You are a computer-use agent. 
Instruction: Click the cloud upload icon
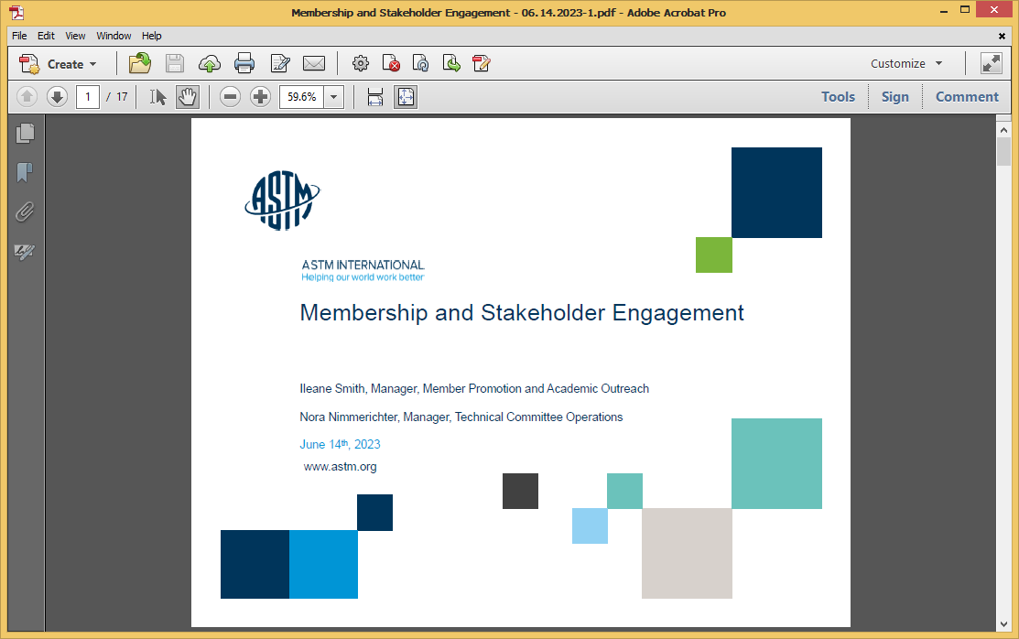(x=210, y=64)
